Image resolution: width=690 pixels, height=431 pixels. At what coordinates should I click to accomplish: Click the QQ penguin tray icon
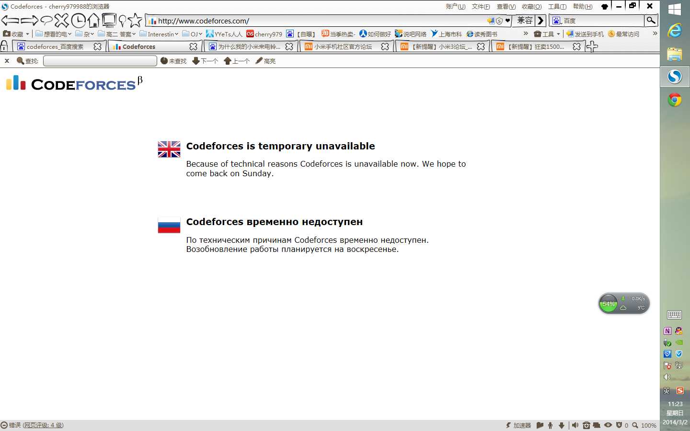tap(679, 331)
